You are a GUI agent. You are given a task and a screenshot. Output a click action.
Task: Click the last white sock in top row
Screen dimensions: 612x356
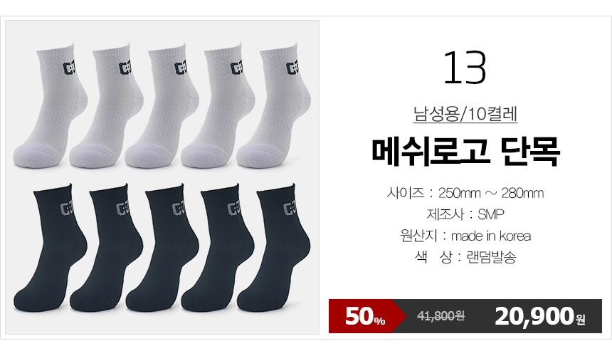274,108
